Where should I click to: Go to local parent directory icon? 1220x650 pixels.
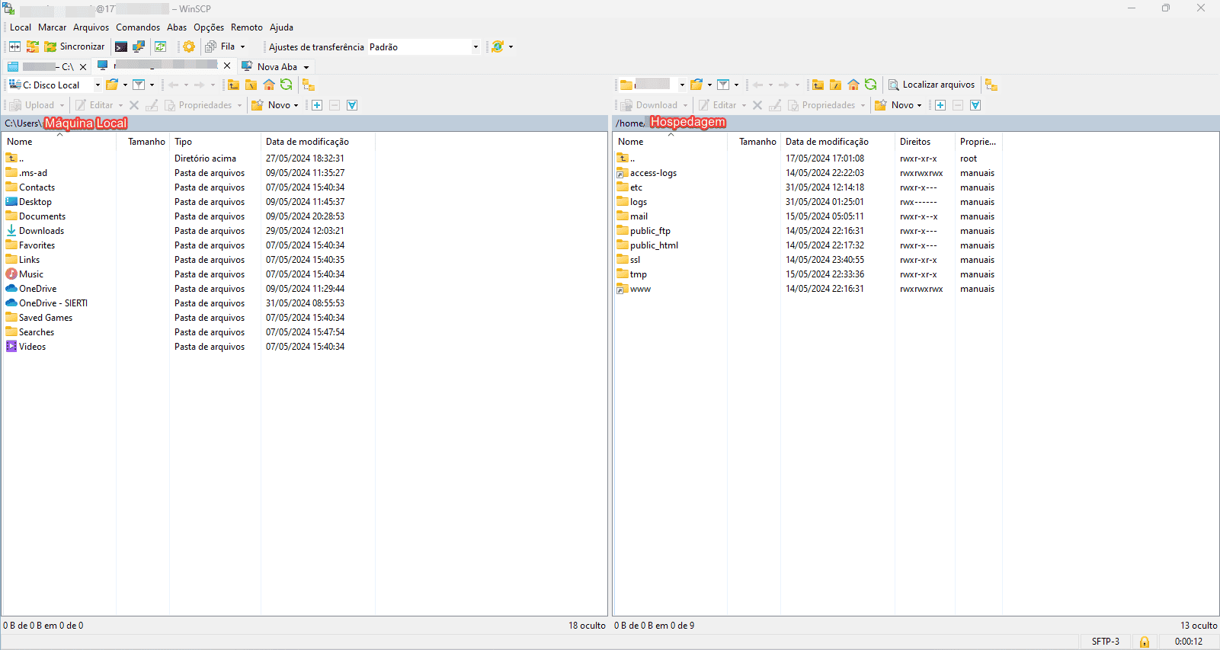click(233, 85)
